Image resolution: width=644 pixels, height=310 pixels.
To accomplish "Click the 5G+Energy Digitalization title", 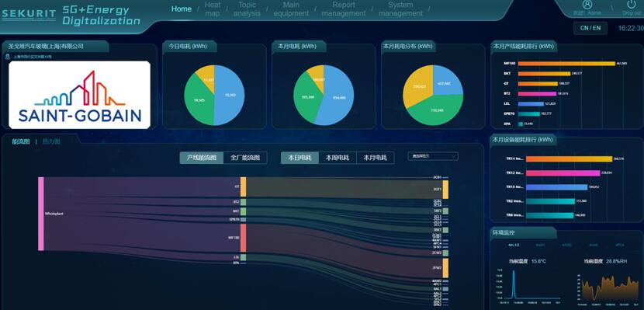I will pyautogui.click(x=101, y=16).
